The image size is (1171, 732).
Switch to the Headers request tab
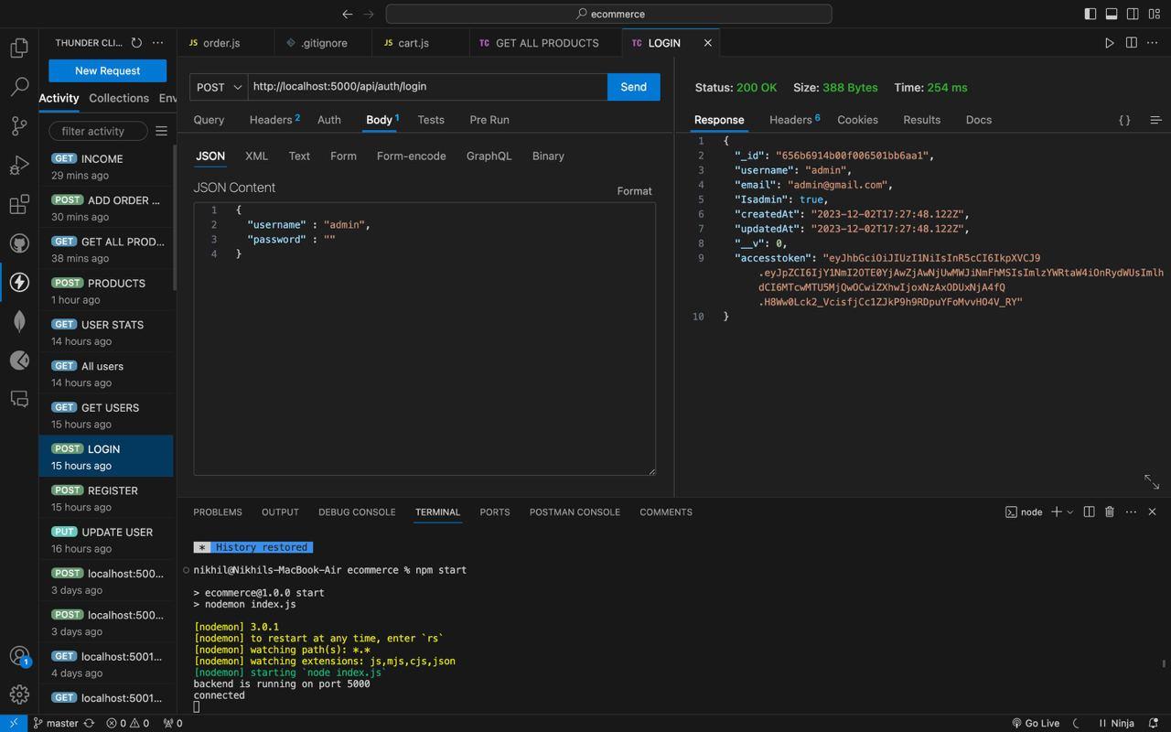[x=274, y=120]
